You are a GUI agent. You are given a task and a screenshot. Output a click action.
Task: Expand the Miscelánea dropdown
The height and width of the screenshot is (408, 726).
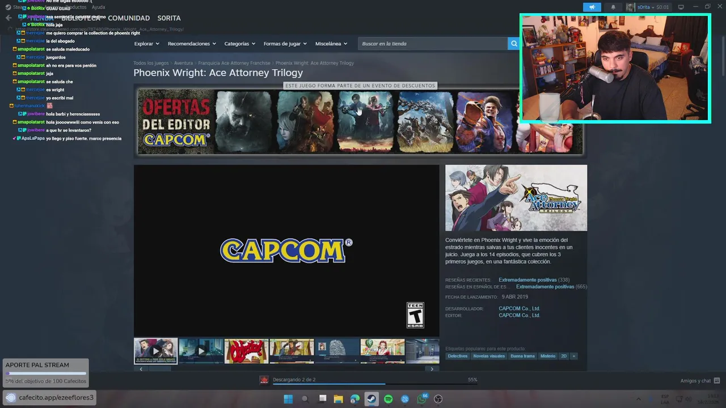click(331, 44)
